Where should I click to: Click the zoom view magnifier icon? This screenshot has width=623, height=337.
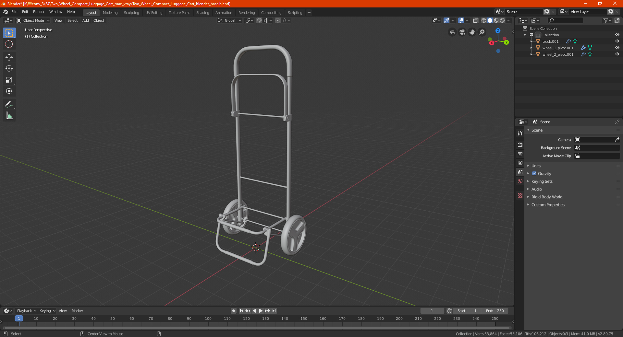click(x=482, y=32)
